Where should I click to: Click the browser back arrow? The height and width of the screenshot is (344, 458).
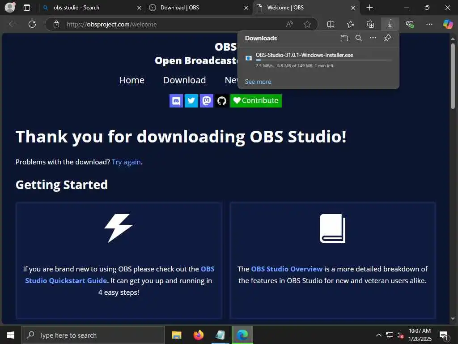[13, 24]
